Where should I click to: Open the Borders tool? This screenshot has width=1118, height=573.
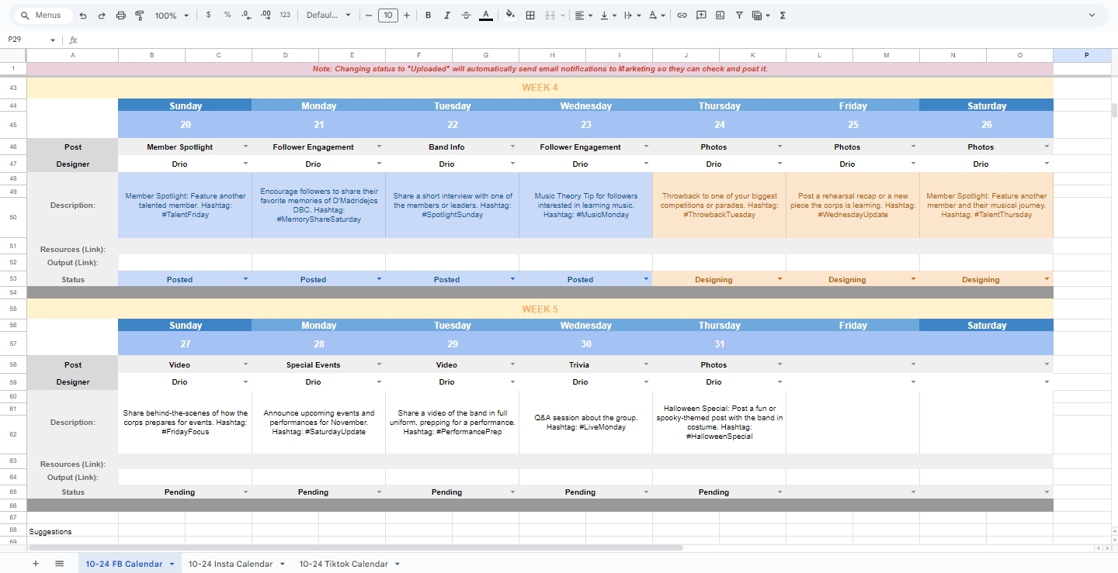[530, 16]
